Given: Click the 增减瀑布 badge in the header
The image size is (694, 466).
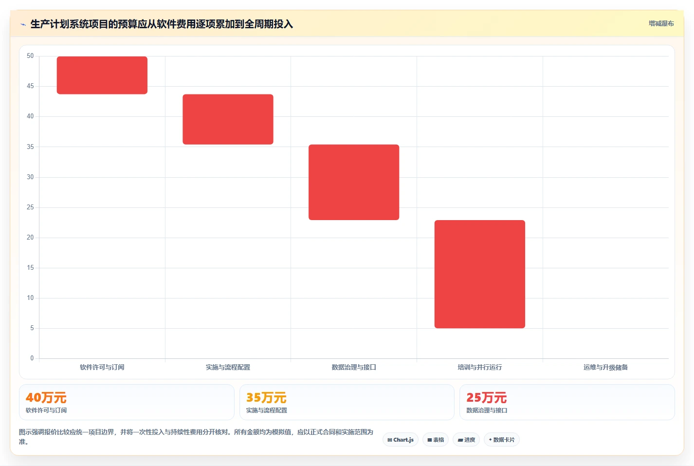Looking at the screenshot, I should [661, 23].
